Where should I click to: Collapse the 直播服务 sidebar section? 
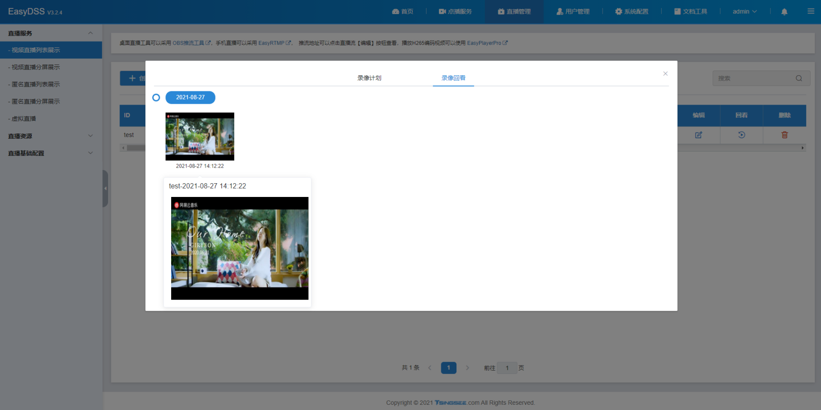click(x=51, y=33)
